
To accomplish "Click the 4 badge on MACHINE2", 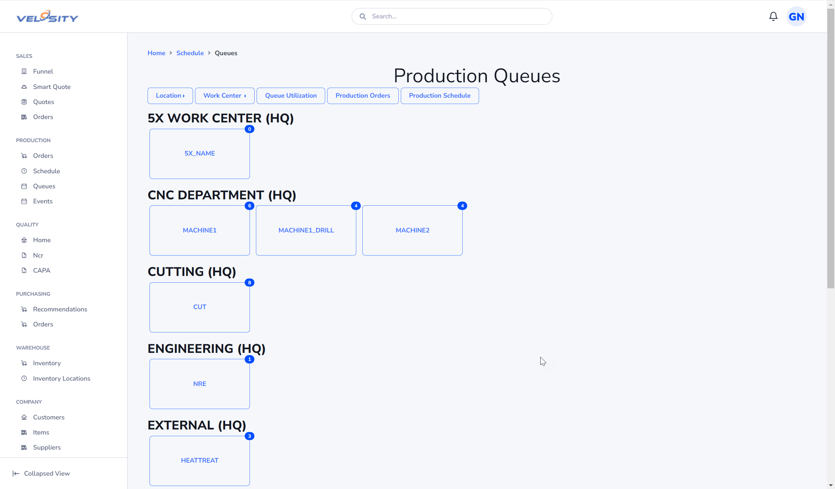I will 462,206.
